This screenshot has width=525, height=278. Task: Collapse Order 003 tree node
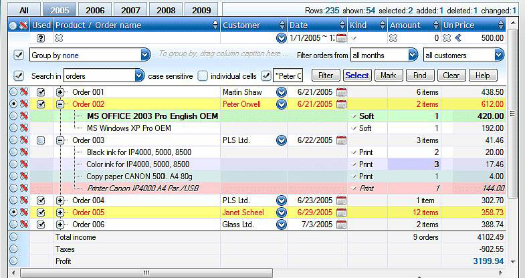(60, 140)
